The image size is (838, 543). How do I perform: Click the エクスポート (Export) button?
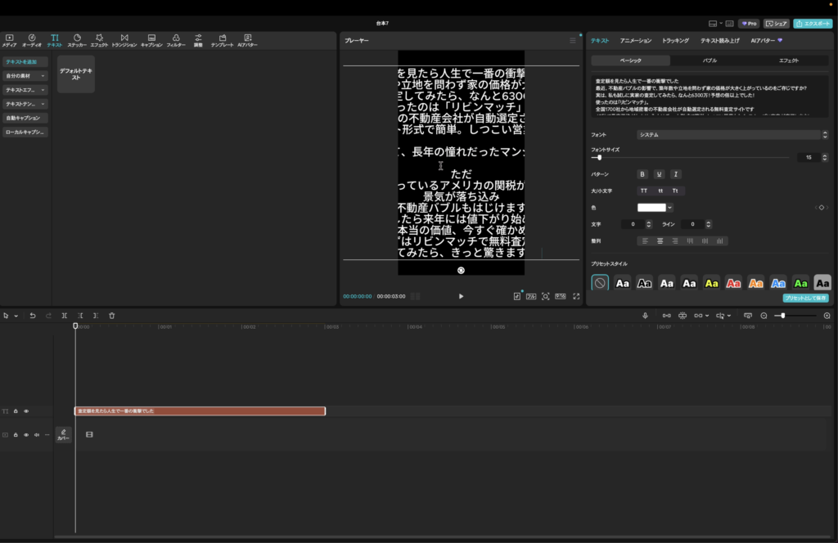pos(813,24)
